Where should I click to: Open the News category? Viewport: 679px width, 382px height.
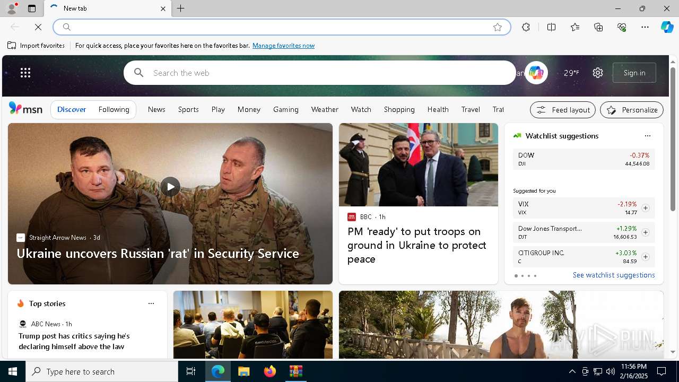(x=156, y=109)
